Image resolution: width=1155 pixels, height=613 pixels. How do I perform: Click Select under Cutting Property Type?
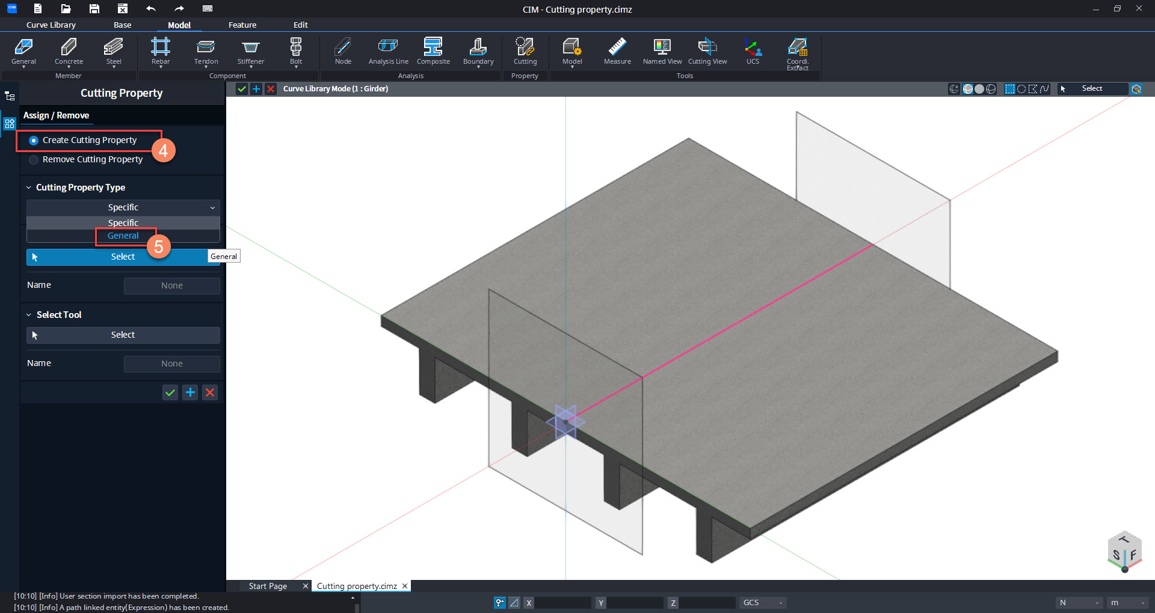click(123, 257)
